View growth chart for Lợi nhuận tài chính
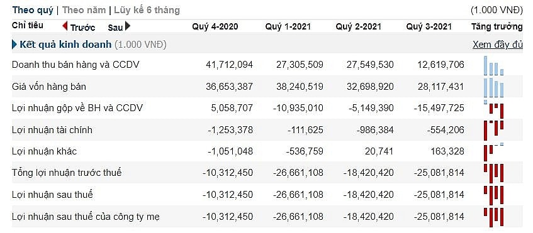533x233 pixels. pyautogui.click(x=494, y=131)
